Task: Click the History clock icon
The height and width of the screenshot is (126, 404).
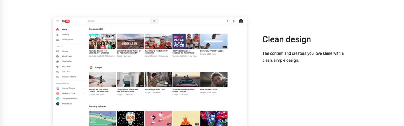Action: 57,51
